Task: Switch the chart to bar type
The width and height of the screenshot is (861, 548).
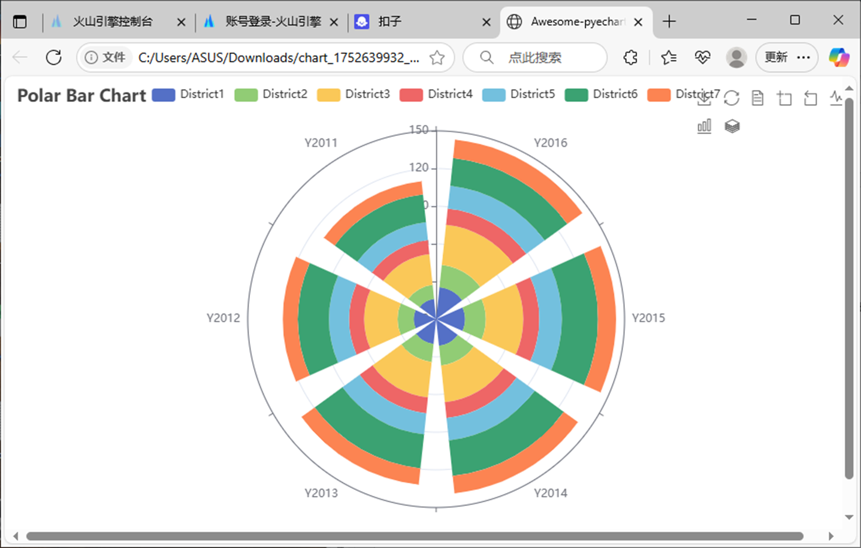Action: pyautogui.click(x=704, y=126)
